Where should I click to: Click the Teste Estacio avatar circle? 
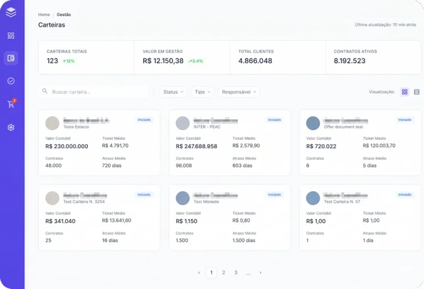[52, 123]
